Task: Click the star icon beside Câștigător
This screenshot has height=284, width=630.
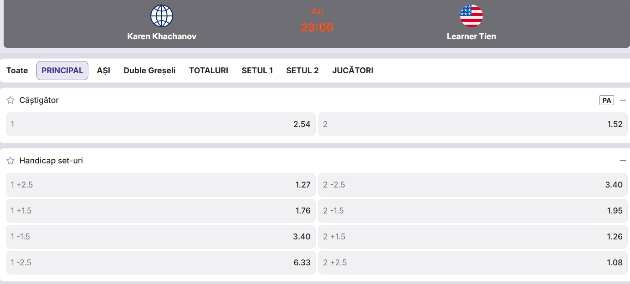Action: 10,100
